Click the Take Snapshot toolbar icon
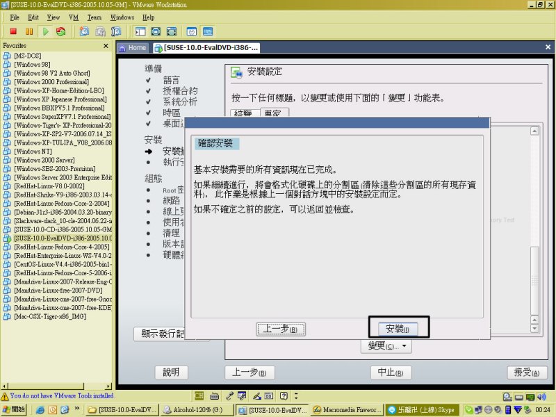The width and height of the screenshot is (556, 417). (84, 31)
